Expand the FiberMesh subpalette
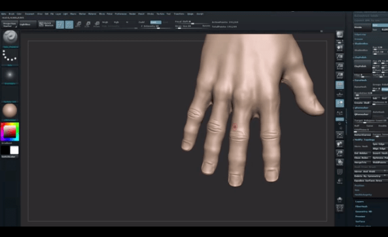This screenshot has height=237, width=388. coord(361,206)
